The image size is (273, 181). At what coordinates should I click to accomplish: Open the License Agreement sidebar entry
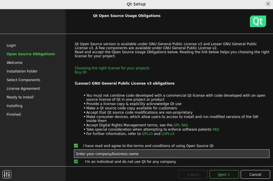click(23, 88)
